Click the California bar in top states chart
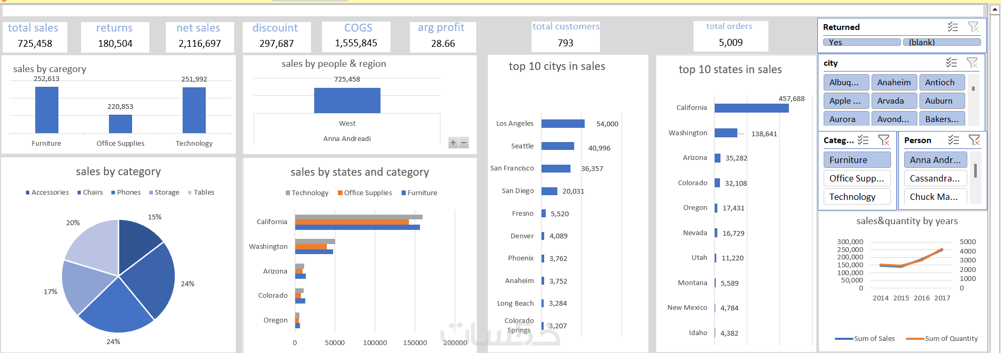 point(751,108)
